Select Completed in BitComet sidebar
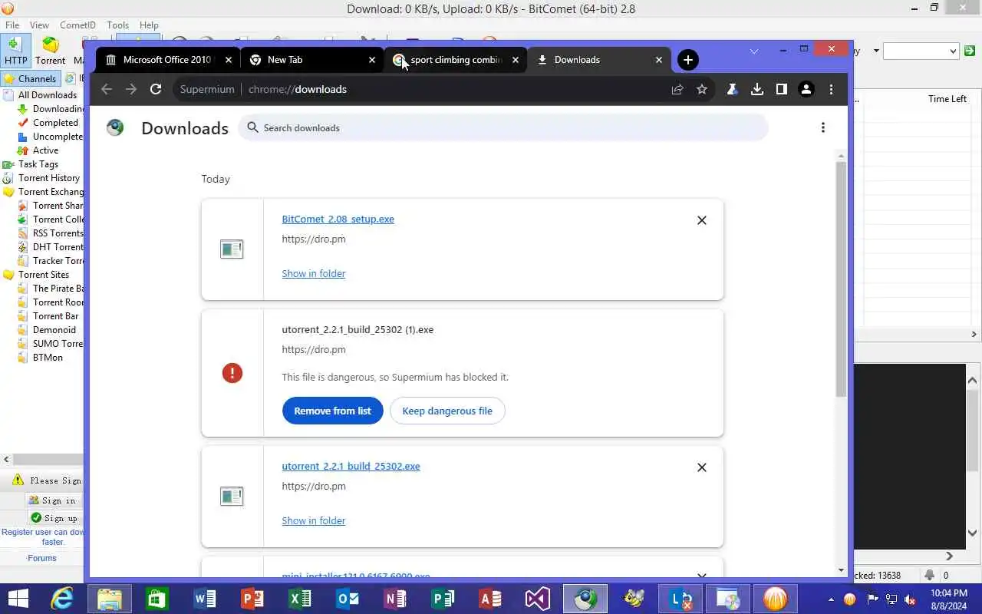Screen dimensions: 982x614 55,123
